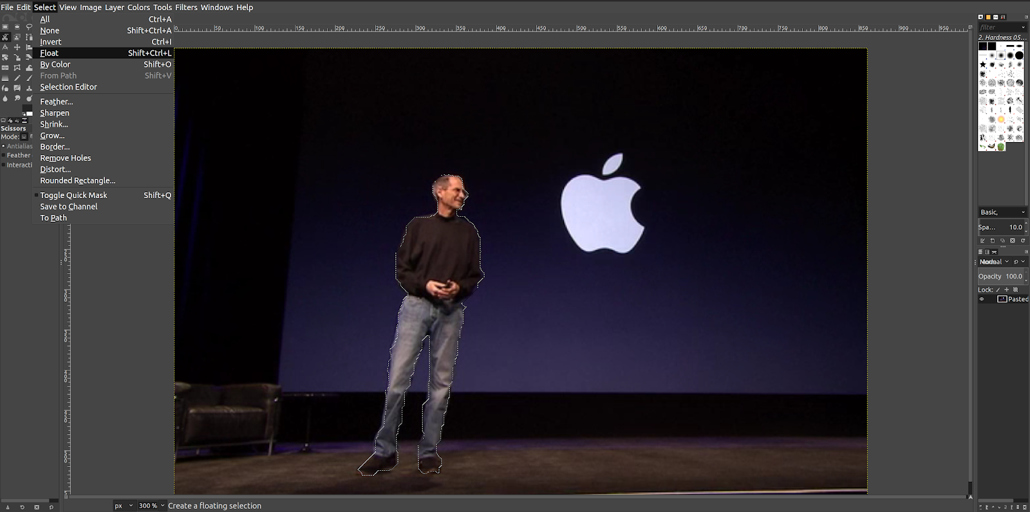Open the Filters menu
Image resolution: width=1030 pixels, height=512 pixels.
click(186, 7)
